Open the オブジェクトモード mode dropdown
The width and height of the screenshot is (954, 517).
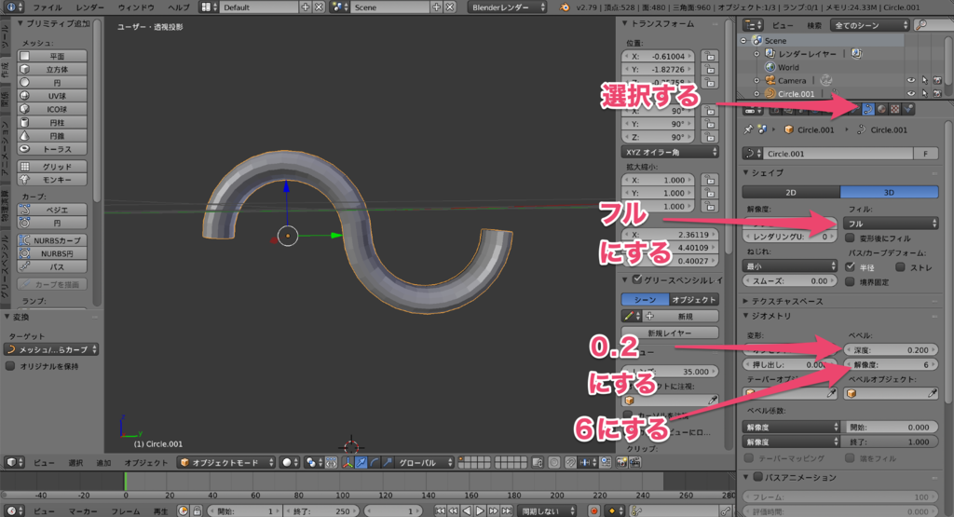[226, 463]
